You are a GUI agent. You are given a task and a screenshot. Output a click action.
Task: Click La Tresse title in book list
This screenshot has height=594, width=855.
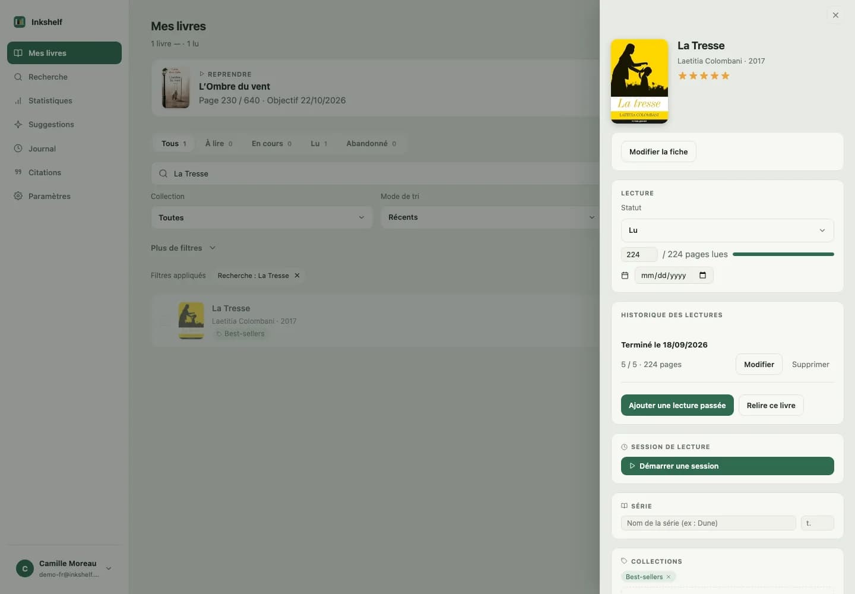[231, 308]
